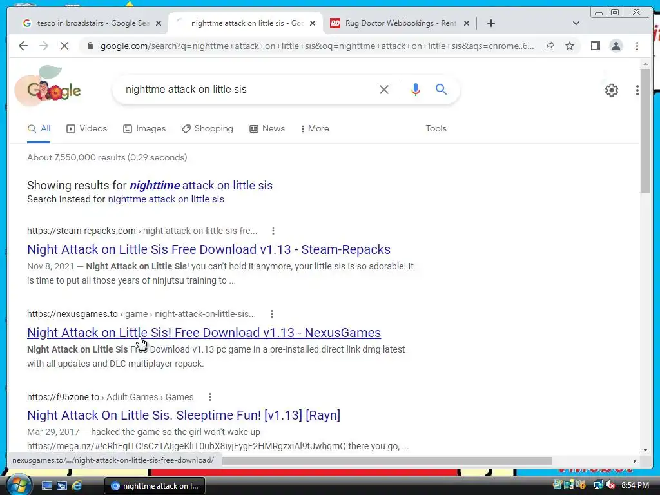This screenshot has height=495, width=660.
Task: Switch to Images results
Action: (x=144, y=129)
